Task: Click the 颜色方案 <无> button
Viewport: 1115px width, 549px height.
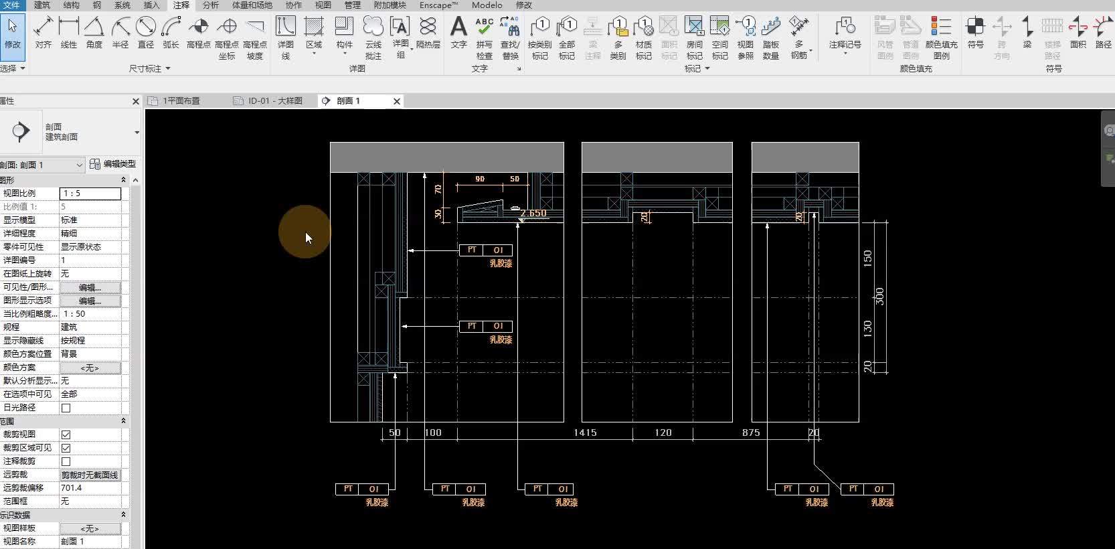Action: [90, 368]
